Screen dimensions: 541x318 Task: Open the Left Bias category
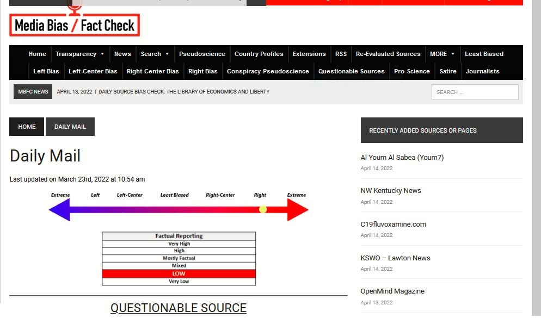pyautogui.click(x=46, y=71)
